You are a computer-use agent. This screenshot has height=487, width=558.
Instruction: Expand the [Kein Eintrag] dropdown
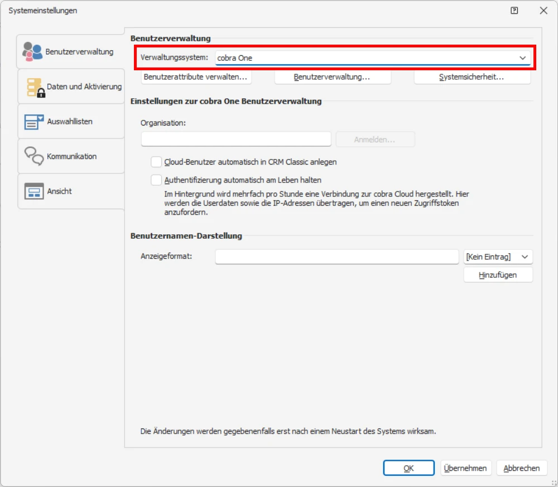pyautogui.click(x=525, y=257)
